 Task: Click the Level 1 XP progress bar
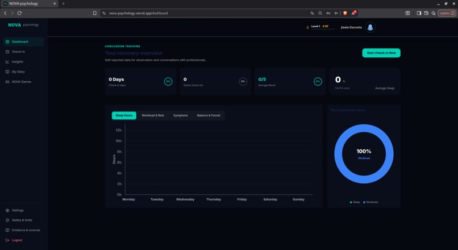[323, 29]
